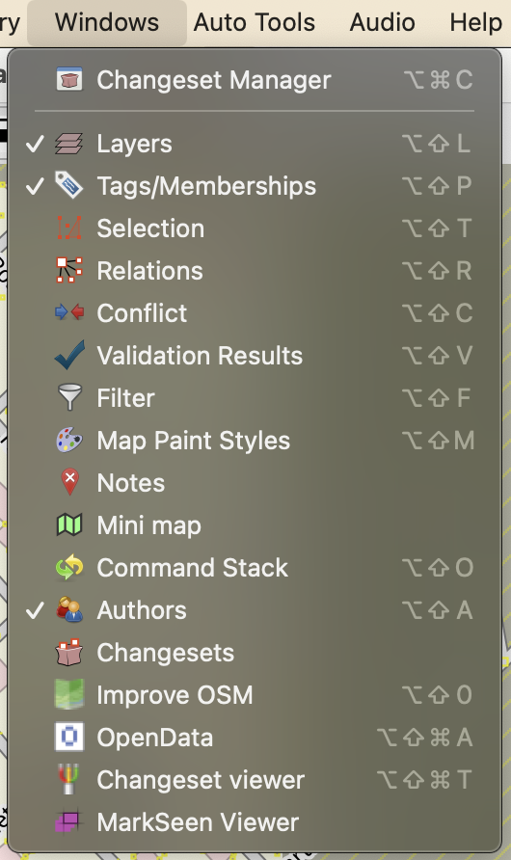Click the Changeset viewer icon
This screenshot has height=860, width=511.
[69, 779]
